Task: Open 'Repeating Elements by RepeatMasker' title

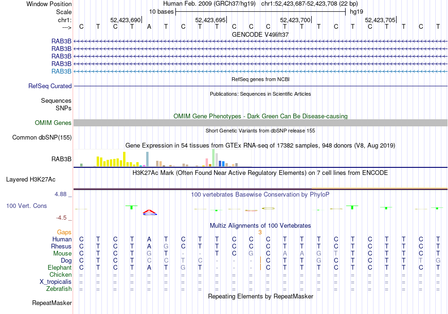Action: click(x=260, y=296)
